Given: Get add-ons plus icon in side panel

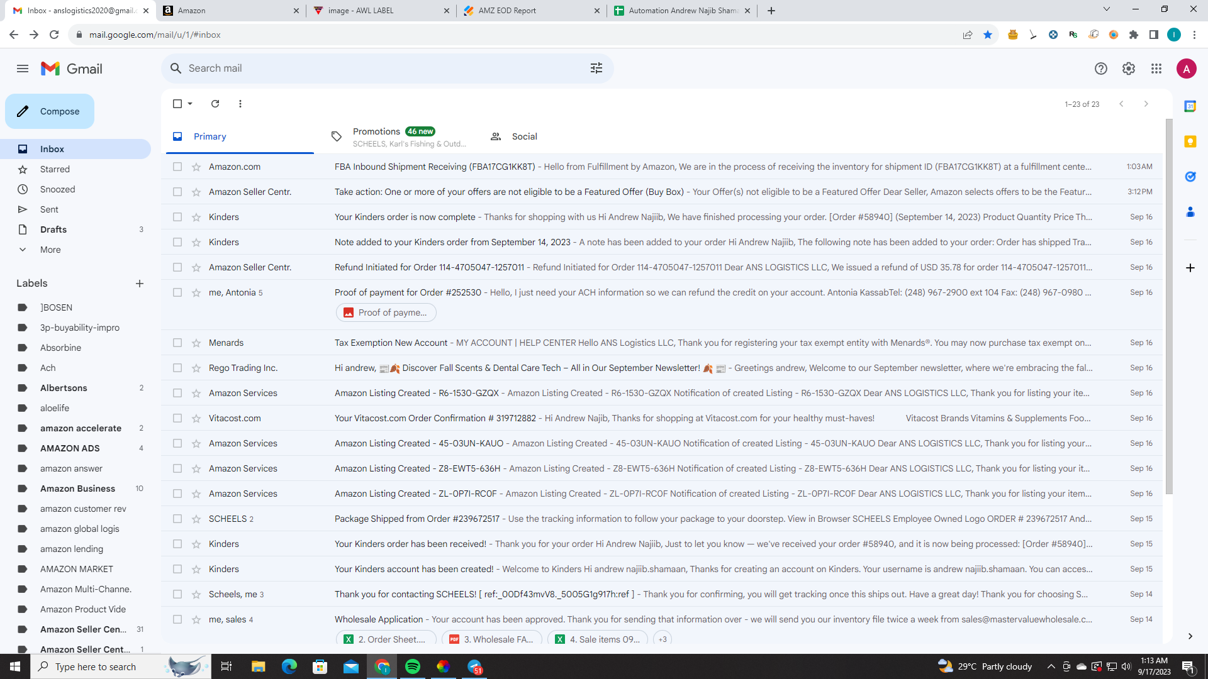Looking at the screenshot, I should 1190,268.
